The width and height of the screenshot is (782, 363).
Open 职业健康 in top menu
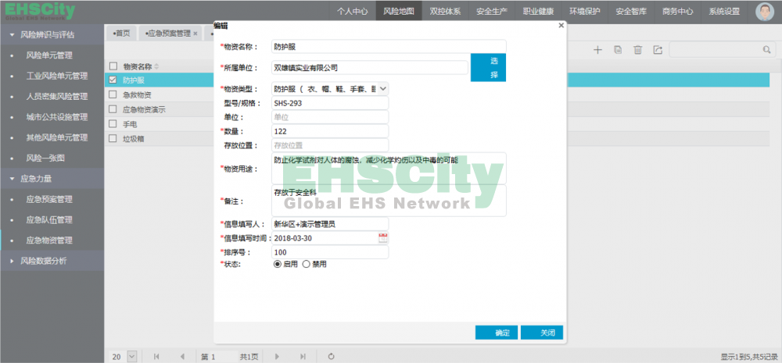click(538, 12)
